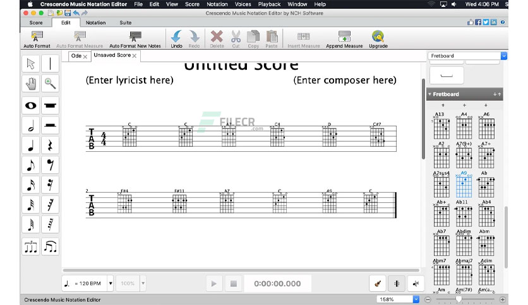Select the Ab11 chord diagram

[464, 214]
